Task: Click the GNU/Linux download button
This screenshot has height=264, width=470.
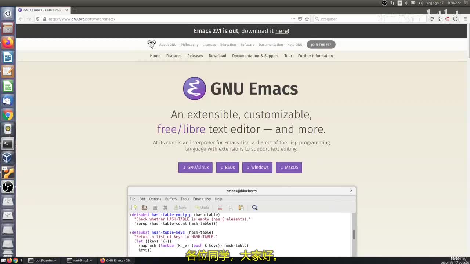Action: tap(195, 168)
